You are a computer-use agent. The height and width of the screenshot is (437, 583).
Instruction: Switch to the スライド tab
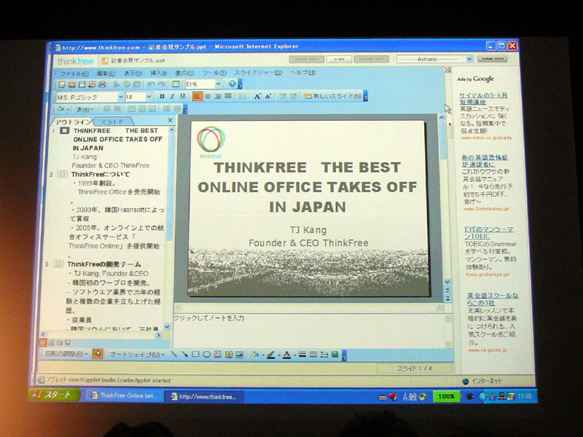tap(112, 121)
